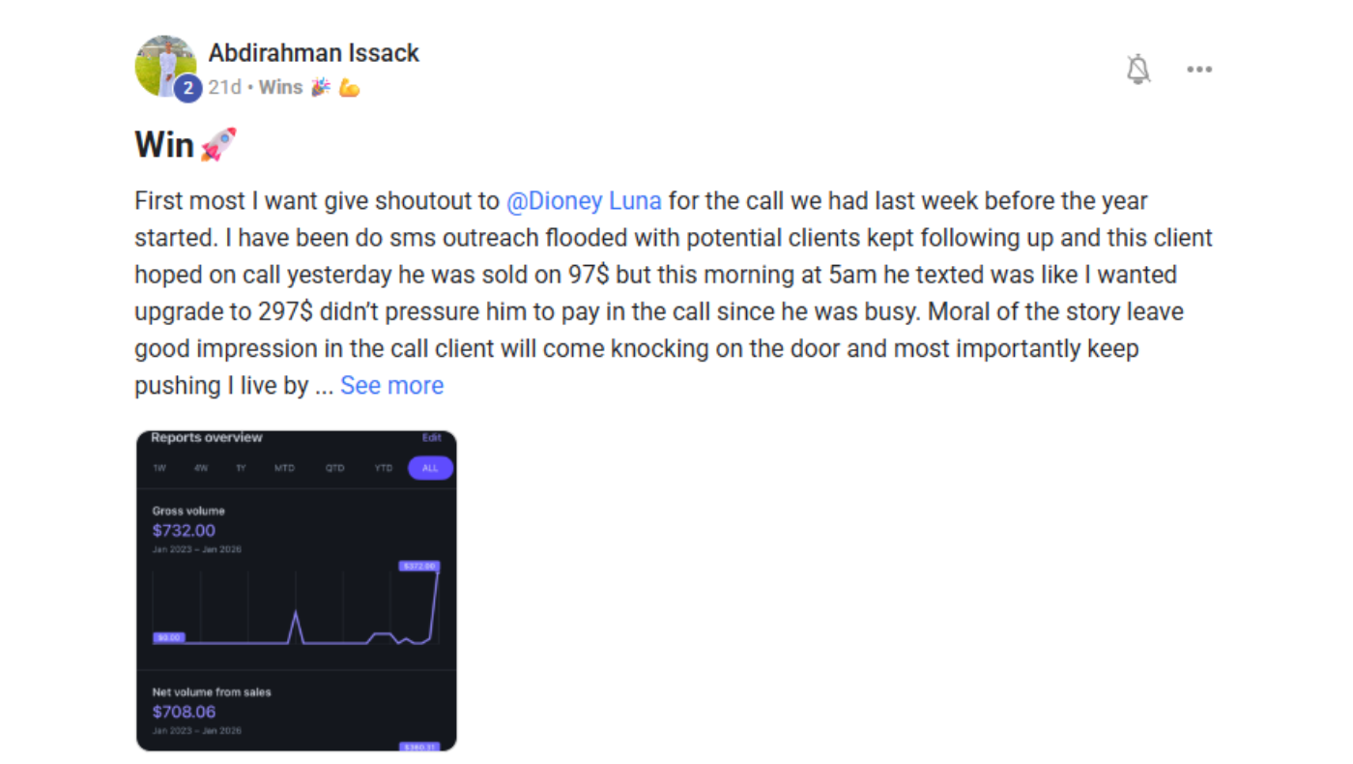Select the QTD range tab
This screenshot has width=1353, height=764.
[x=334, y=468]
